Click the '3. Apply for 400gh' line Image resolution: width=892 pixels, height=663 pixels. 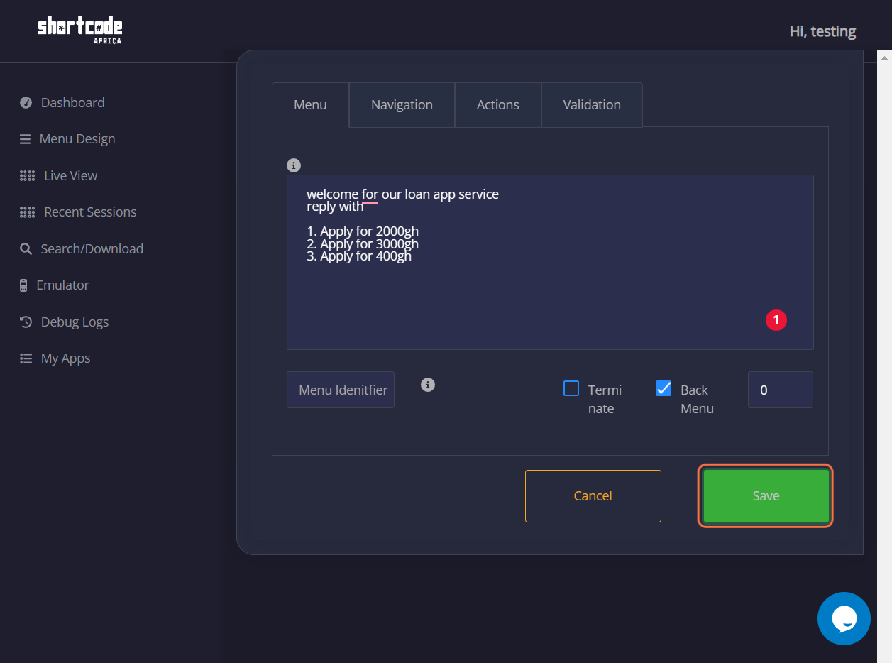click(359, 256)
